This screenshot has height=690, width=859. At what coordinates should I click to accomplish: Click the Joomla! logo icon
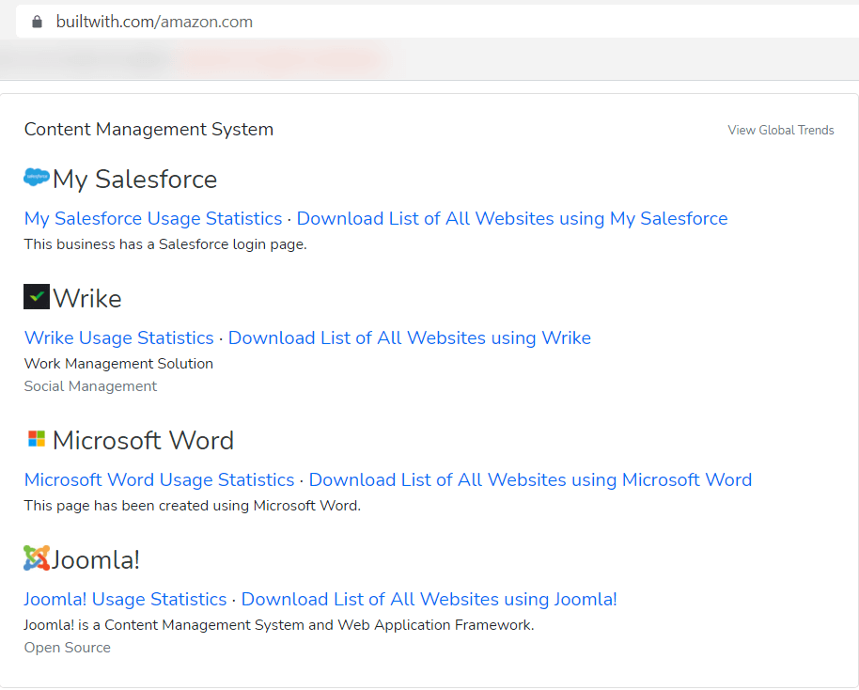37,557
